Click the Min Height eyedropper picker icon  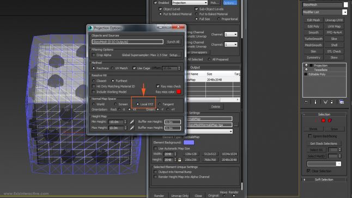pyautogui.click(x=132, y=122)
